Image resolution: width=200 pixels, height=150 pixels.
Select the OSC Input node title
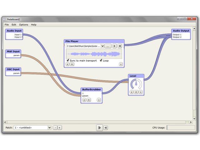tap(13, 69)
